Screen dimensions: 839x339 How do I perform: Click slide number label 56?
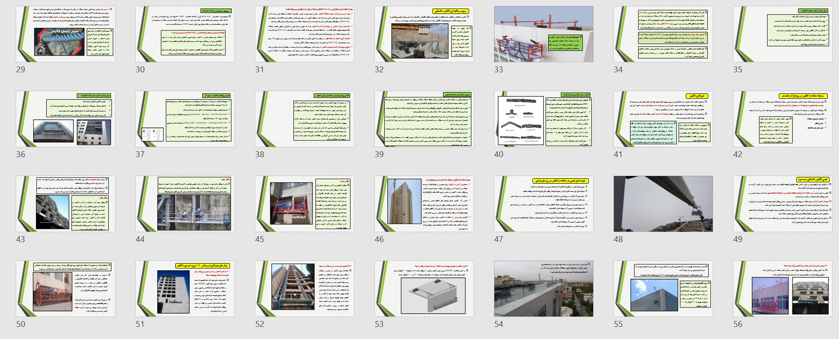(738, 324)
